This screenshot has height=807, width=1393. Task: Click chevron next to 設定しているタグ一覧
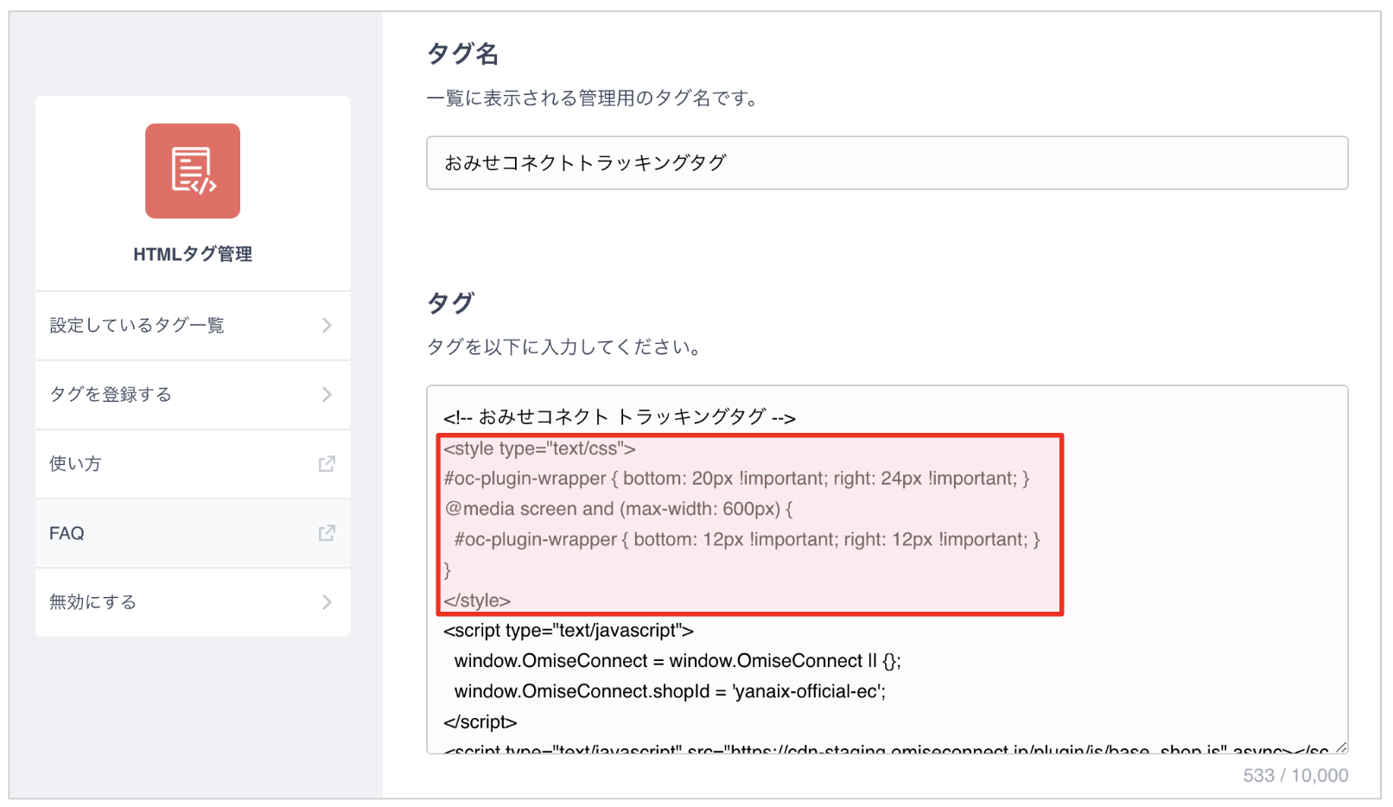click(327, 325)
